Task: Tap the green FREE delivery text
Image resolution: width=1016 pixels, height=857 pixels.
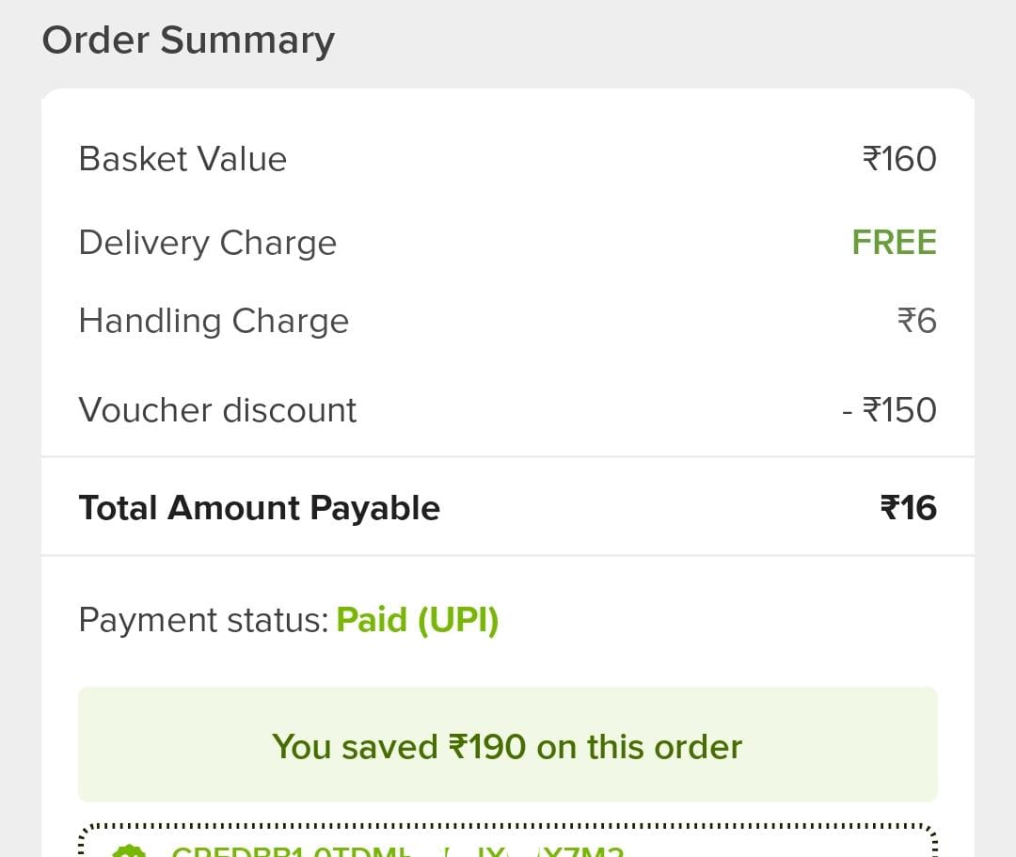Action: 894,243
